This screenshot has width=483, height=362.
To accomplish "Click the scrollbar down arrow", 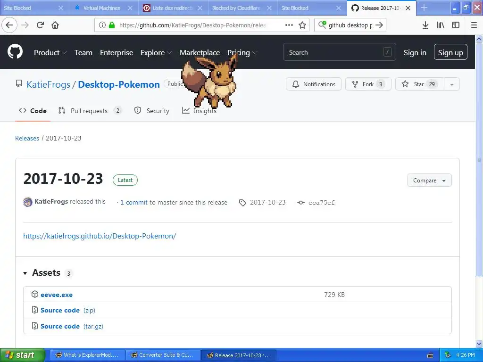I will click(479, 344).
